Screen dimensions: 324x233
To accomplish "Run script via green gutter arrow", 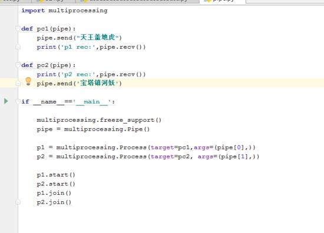I will [x=6, y=101].
